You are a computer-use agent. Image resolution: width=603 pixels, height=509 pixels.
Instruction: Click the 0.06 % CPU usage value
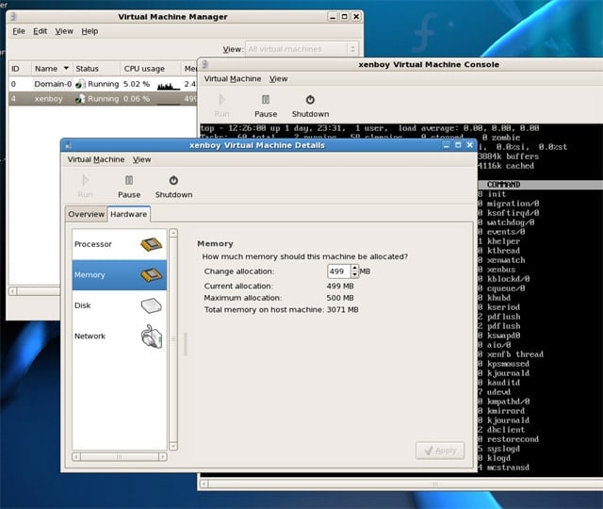tap(137, 99)
